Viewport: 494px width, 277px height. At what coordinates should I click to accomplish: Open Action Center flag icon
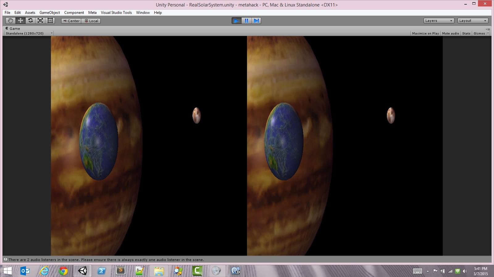435,271
